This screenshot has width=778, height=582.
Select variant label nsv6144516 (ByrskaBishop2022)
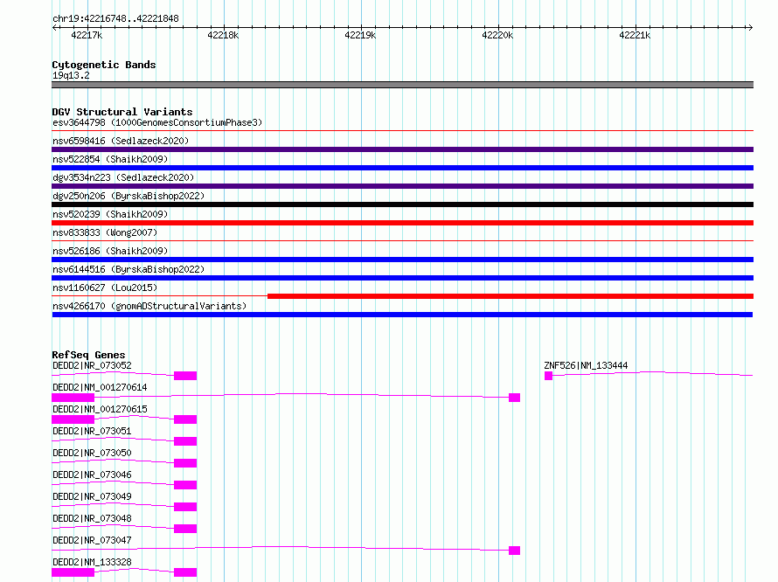pos(129,269)
